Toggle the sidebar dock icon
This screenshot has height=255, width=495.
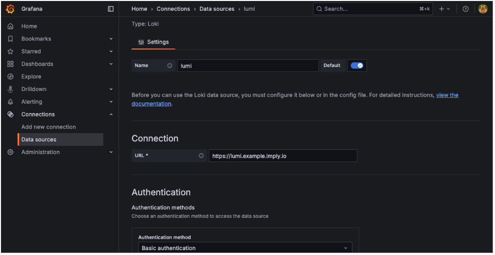point(111,9)
